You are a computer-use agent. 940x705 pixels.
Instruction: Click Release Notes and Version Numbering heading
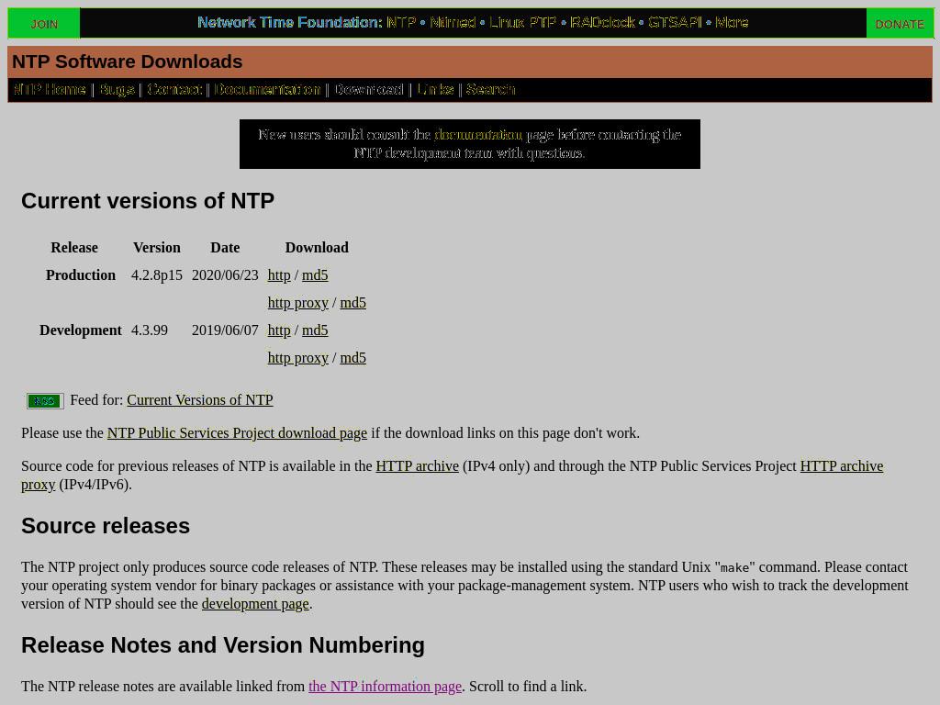pyautogui.click(x=223, y=645)
